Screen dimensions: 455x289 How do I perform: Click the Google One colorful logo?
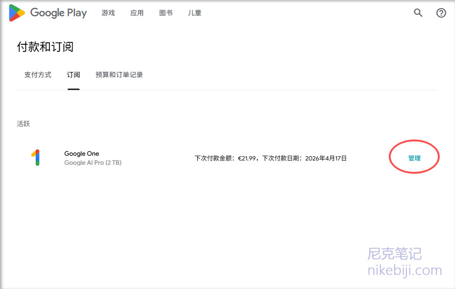[35, 158]
